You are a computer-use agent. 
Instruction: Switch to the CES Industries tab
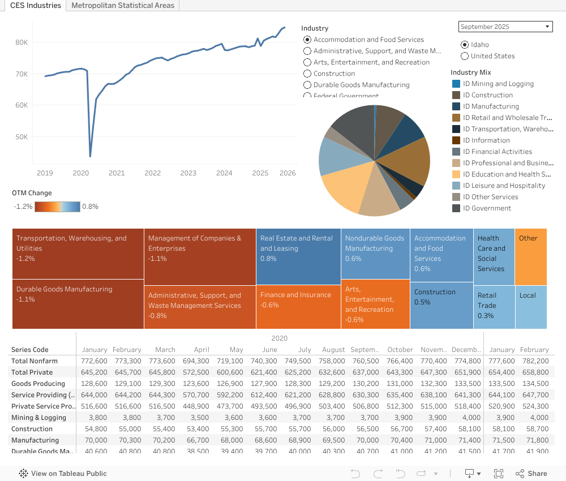click(35, 6)
